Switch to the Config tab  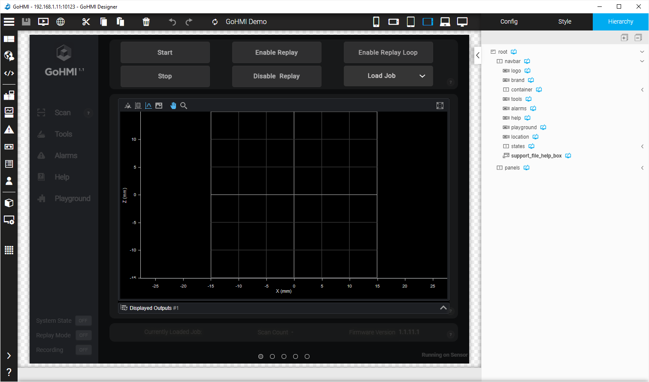pos(509,22)
